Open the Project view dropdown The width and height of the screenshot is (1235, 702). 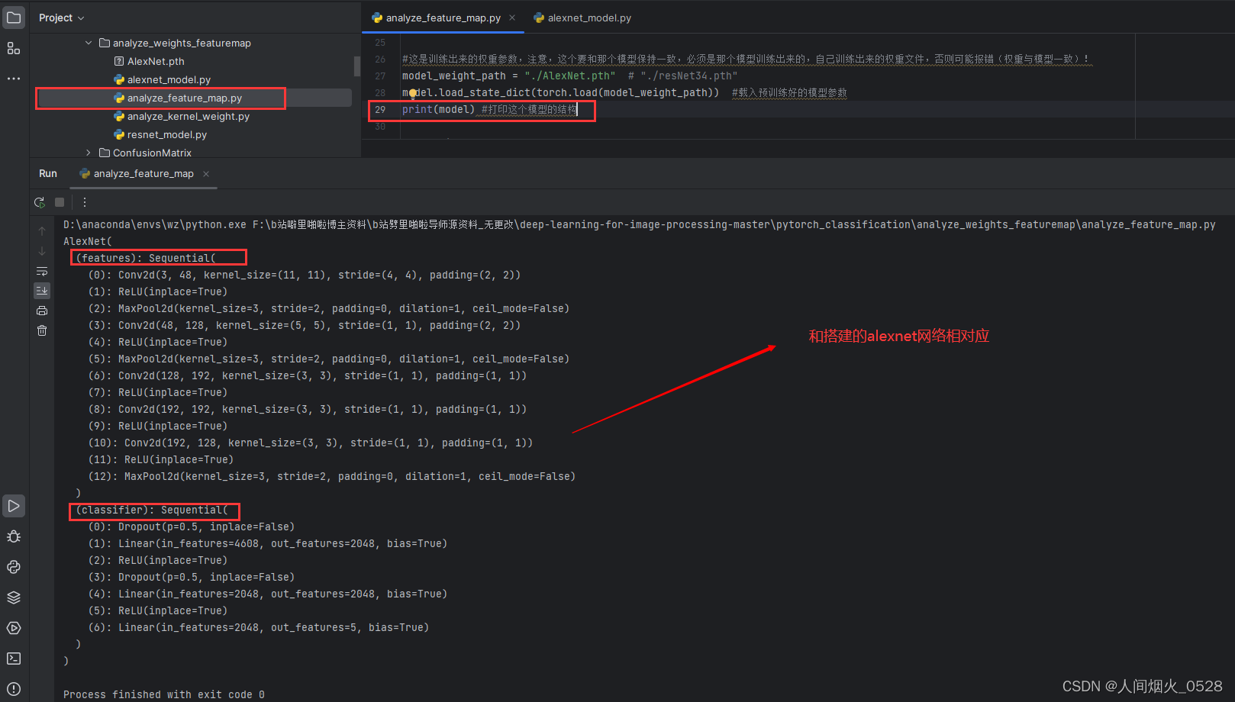[x=62, y=18]
